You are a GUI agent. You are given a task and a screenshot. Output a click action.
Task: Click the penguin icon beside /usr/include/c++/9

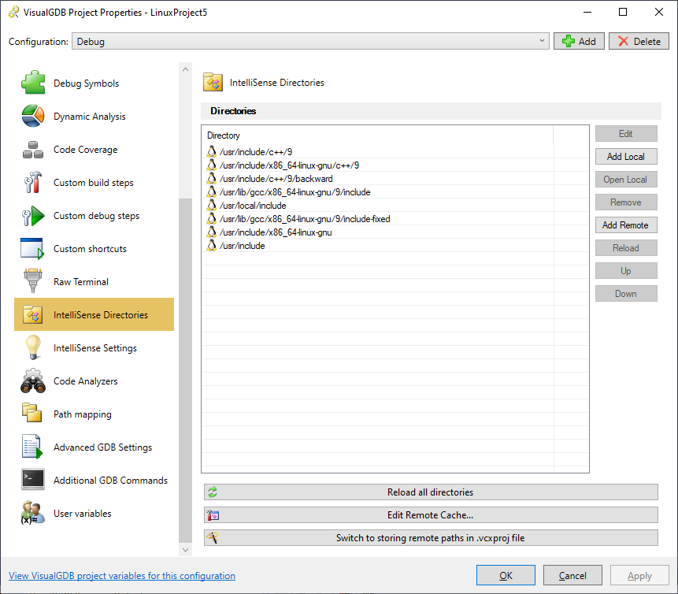(212, 151)
